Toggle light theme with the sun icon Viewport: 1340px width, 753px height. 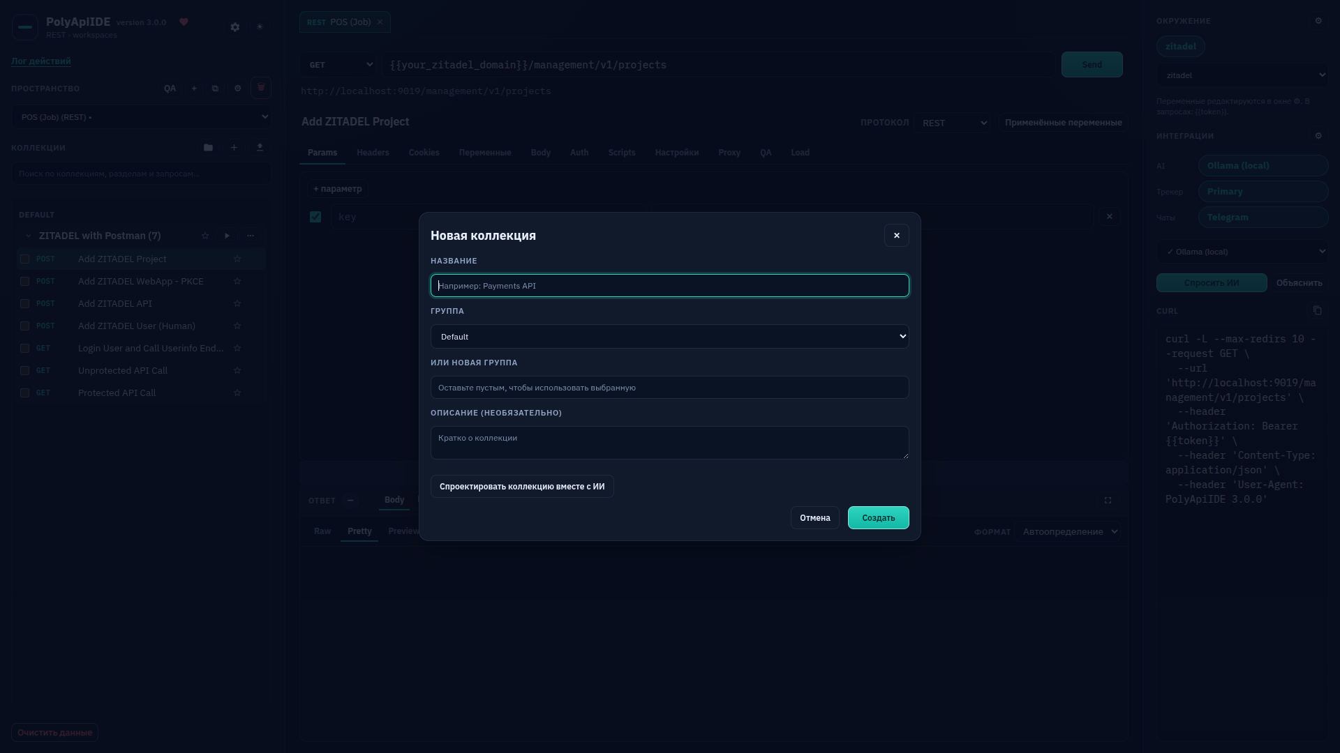coord(260,27)
